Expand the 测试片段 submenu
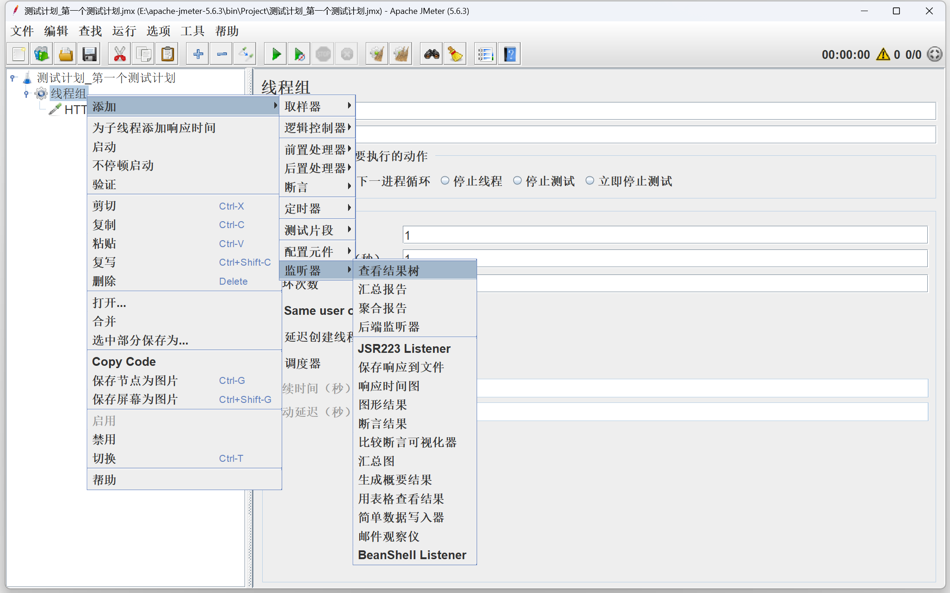This screenshot has width=950, height=593. pos(317,230)
